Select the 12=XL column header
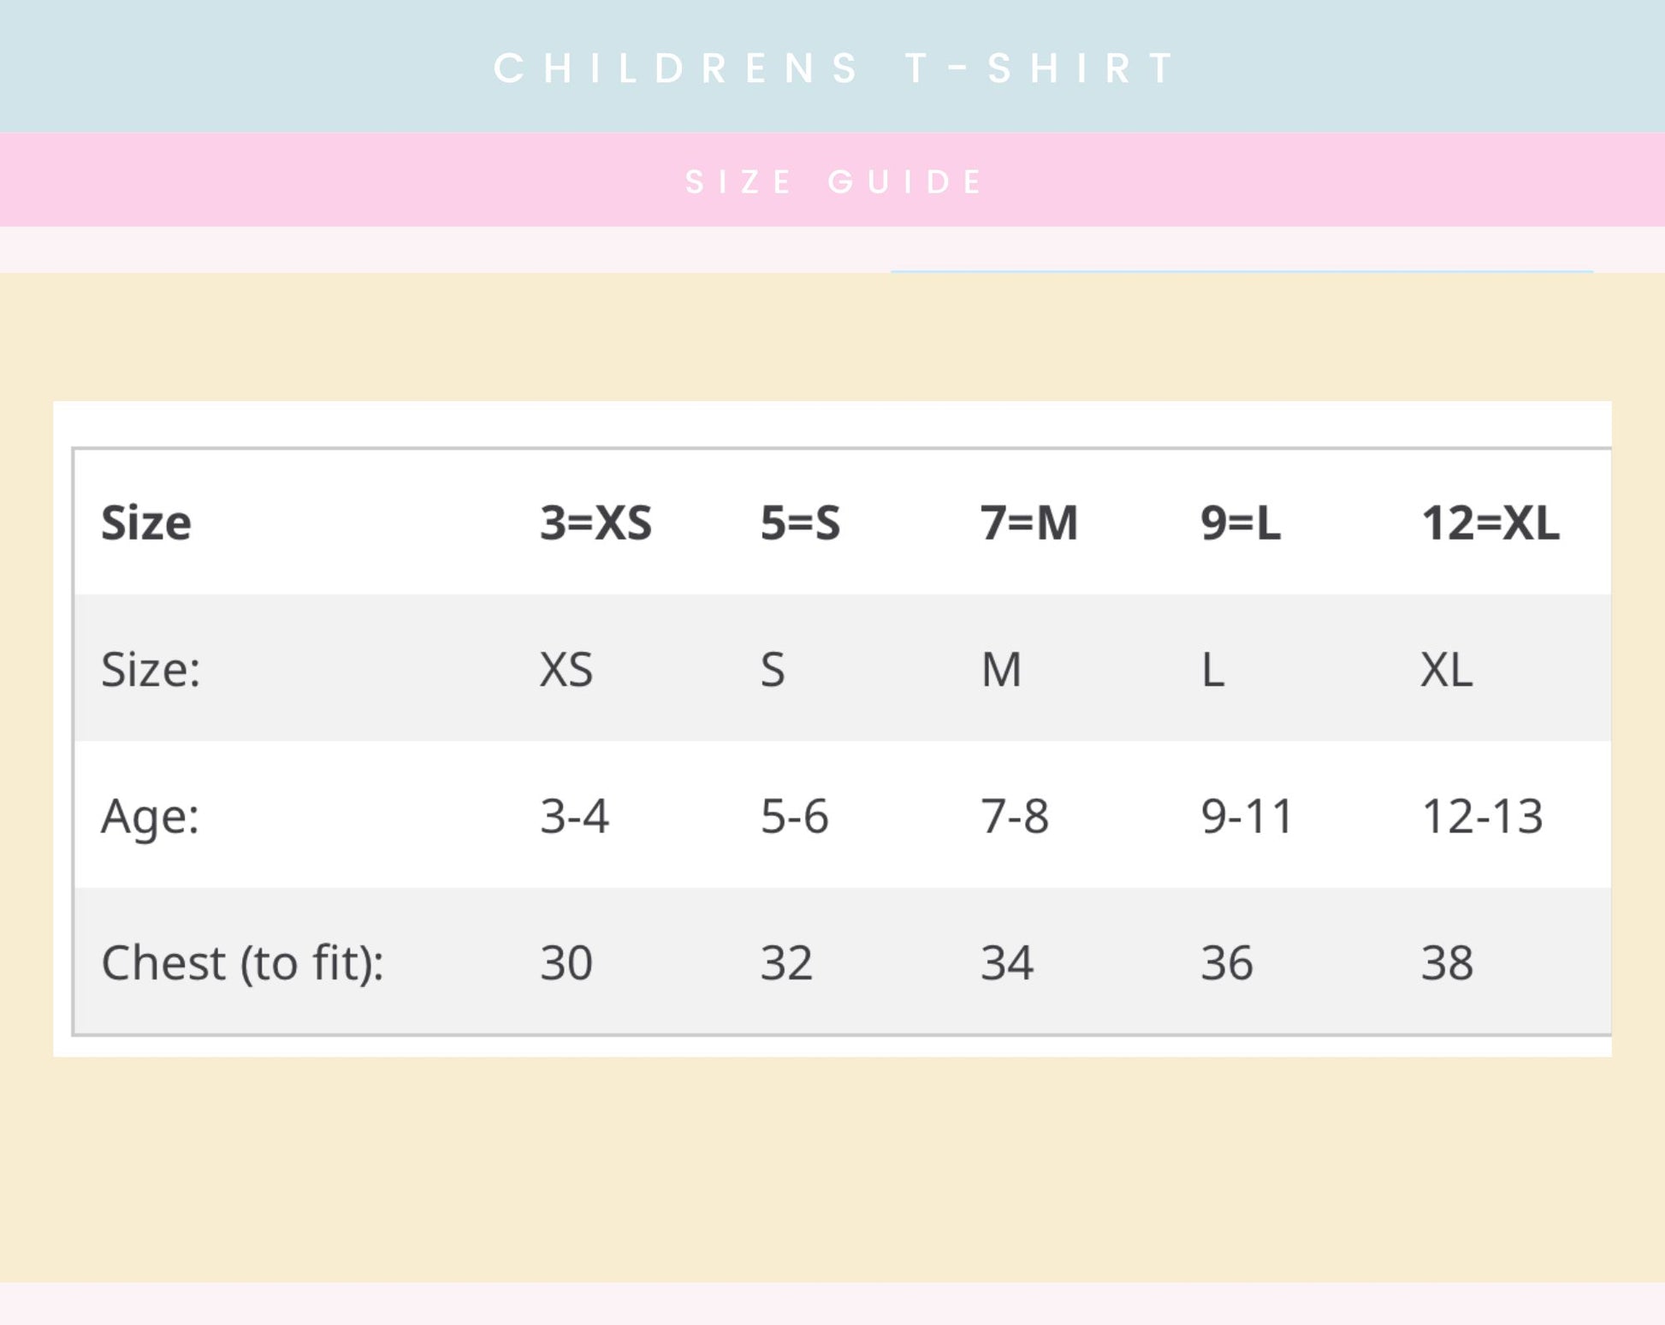This screenshot has height=1325, width=1665. (x=1490, y=523)
